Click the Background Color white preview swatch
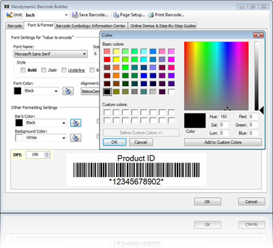The width and height of the screenshot is (273, 248). click(x=19, y=138)
